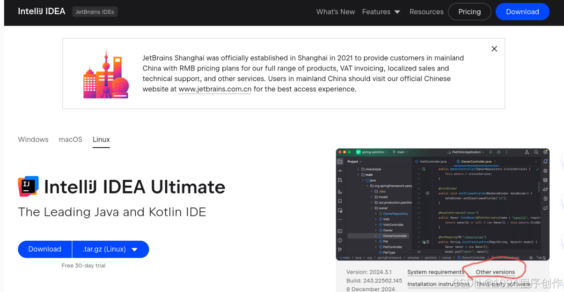Click the terminal icon in IDE preview sidebar

(x=340, y=231)
